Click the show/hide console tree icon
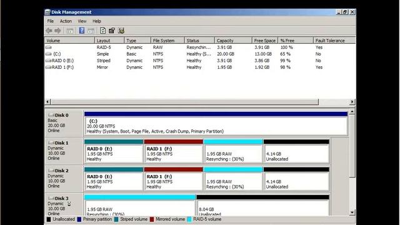The image size is (400, 225). click(69, 31)
